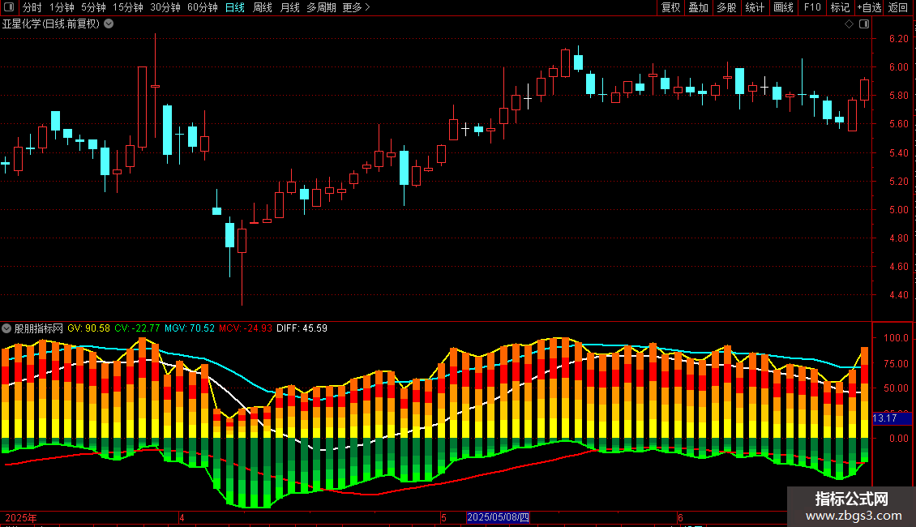Click the 13.17 cursor value label
916x527 pixels.
click(892, 418)
